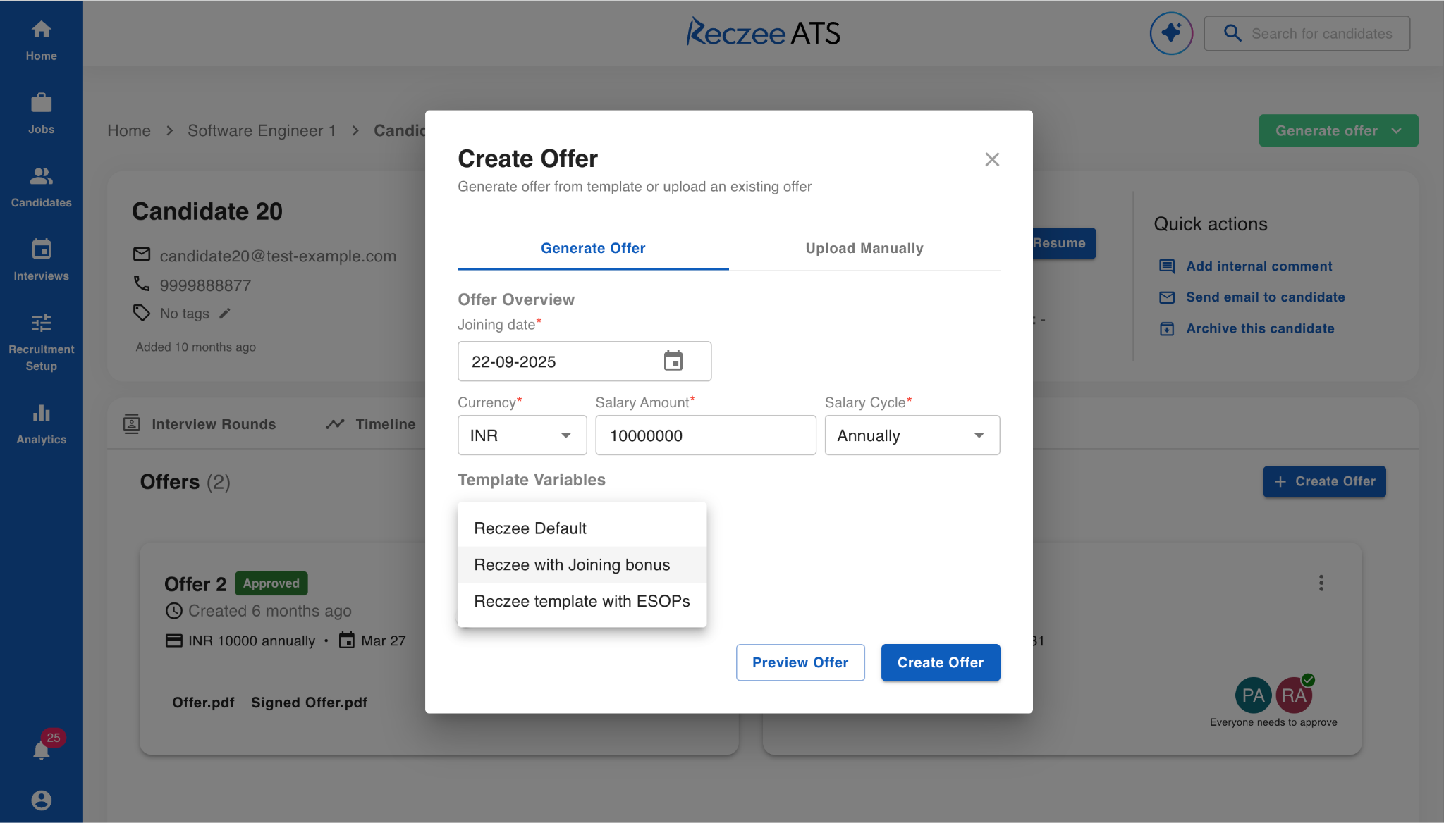Open the user profile icon
The width and height of the screenshot is (1444, 823).
(41, 800)
